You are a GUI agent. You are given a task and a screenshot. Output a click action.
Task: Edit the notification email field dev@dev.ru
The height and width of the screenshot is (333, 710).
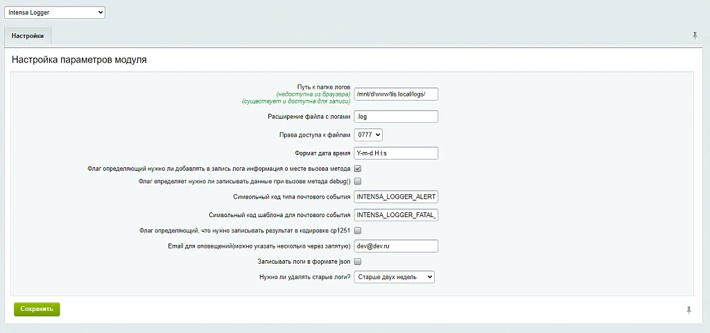pos(396,246)
